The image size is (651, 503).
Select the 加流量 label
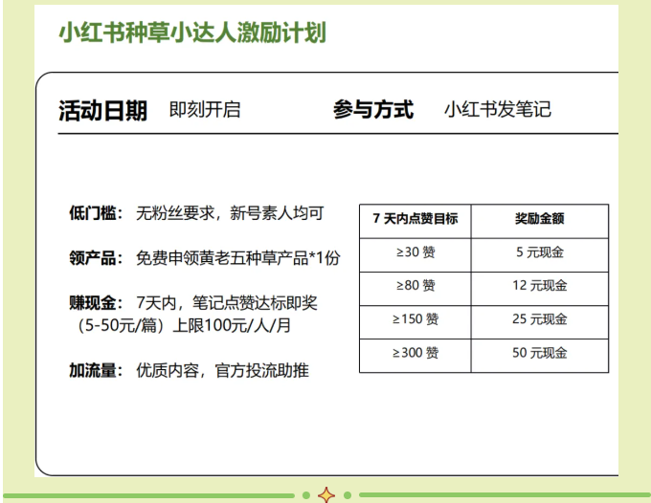pos(96,370)
